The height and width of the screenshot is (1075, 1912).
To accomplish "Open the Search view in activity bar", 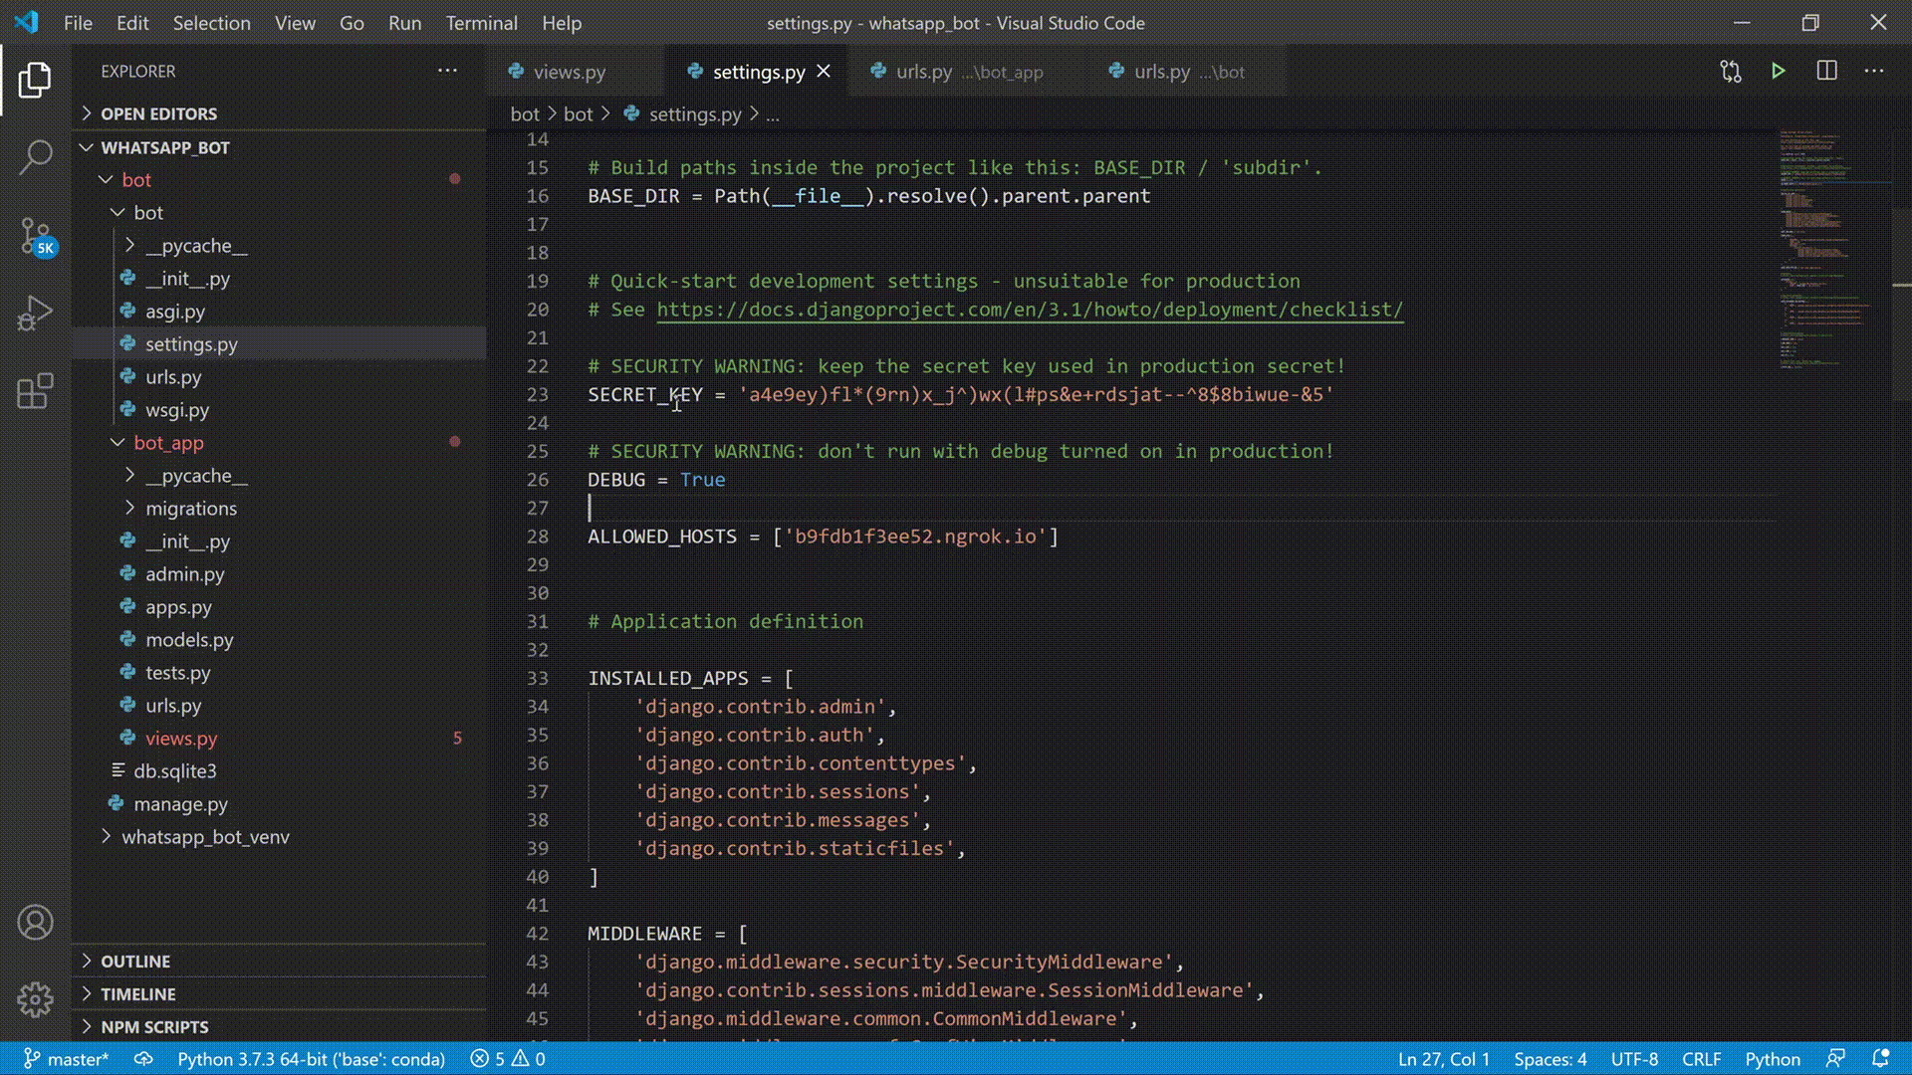I will click(x=35, y=157).
